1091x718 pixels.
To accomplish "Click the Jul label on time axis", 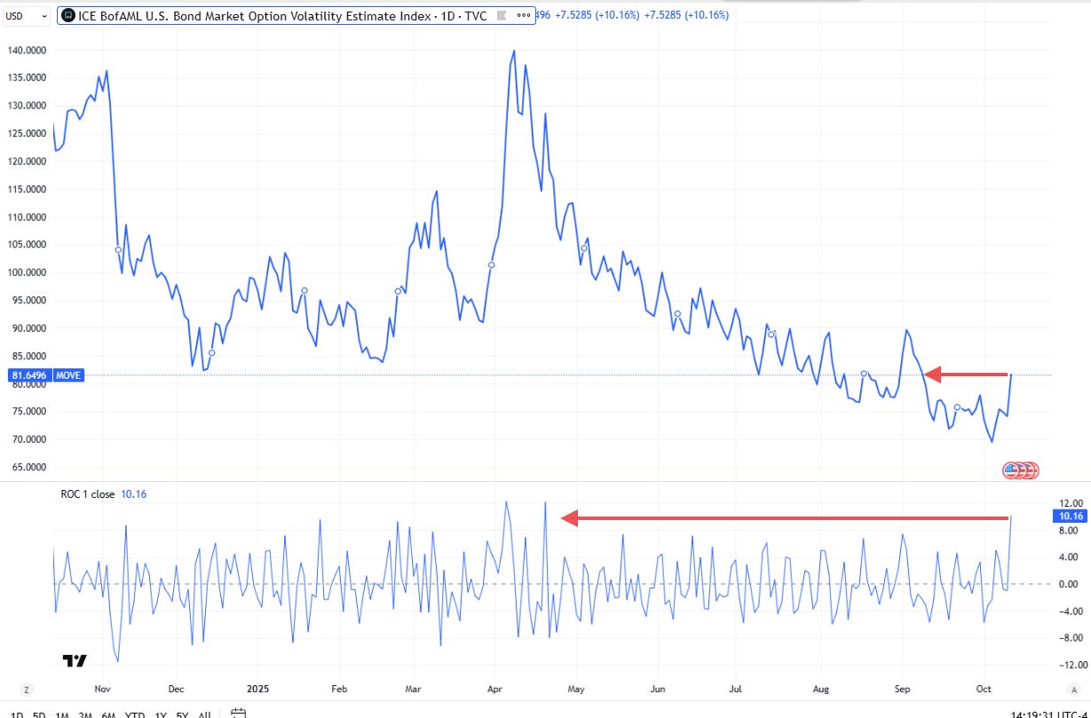I will [736, 688].
